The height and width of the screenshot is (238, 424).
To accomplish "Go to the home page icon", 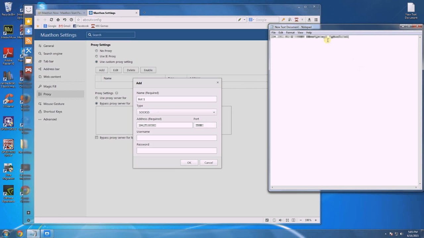I will point(58,20).
